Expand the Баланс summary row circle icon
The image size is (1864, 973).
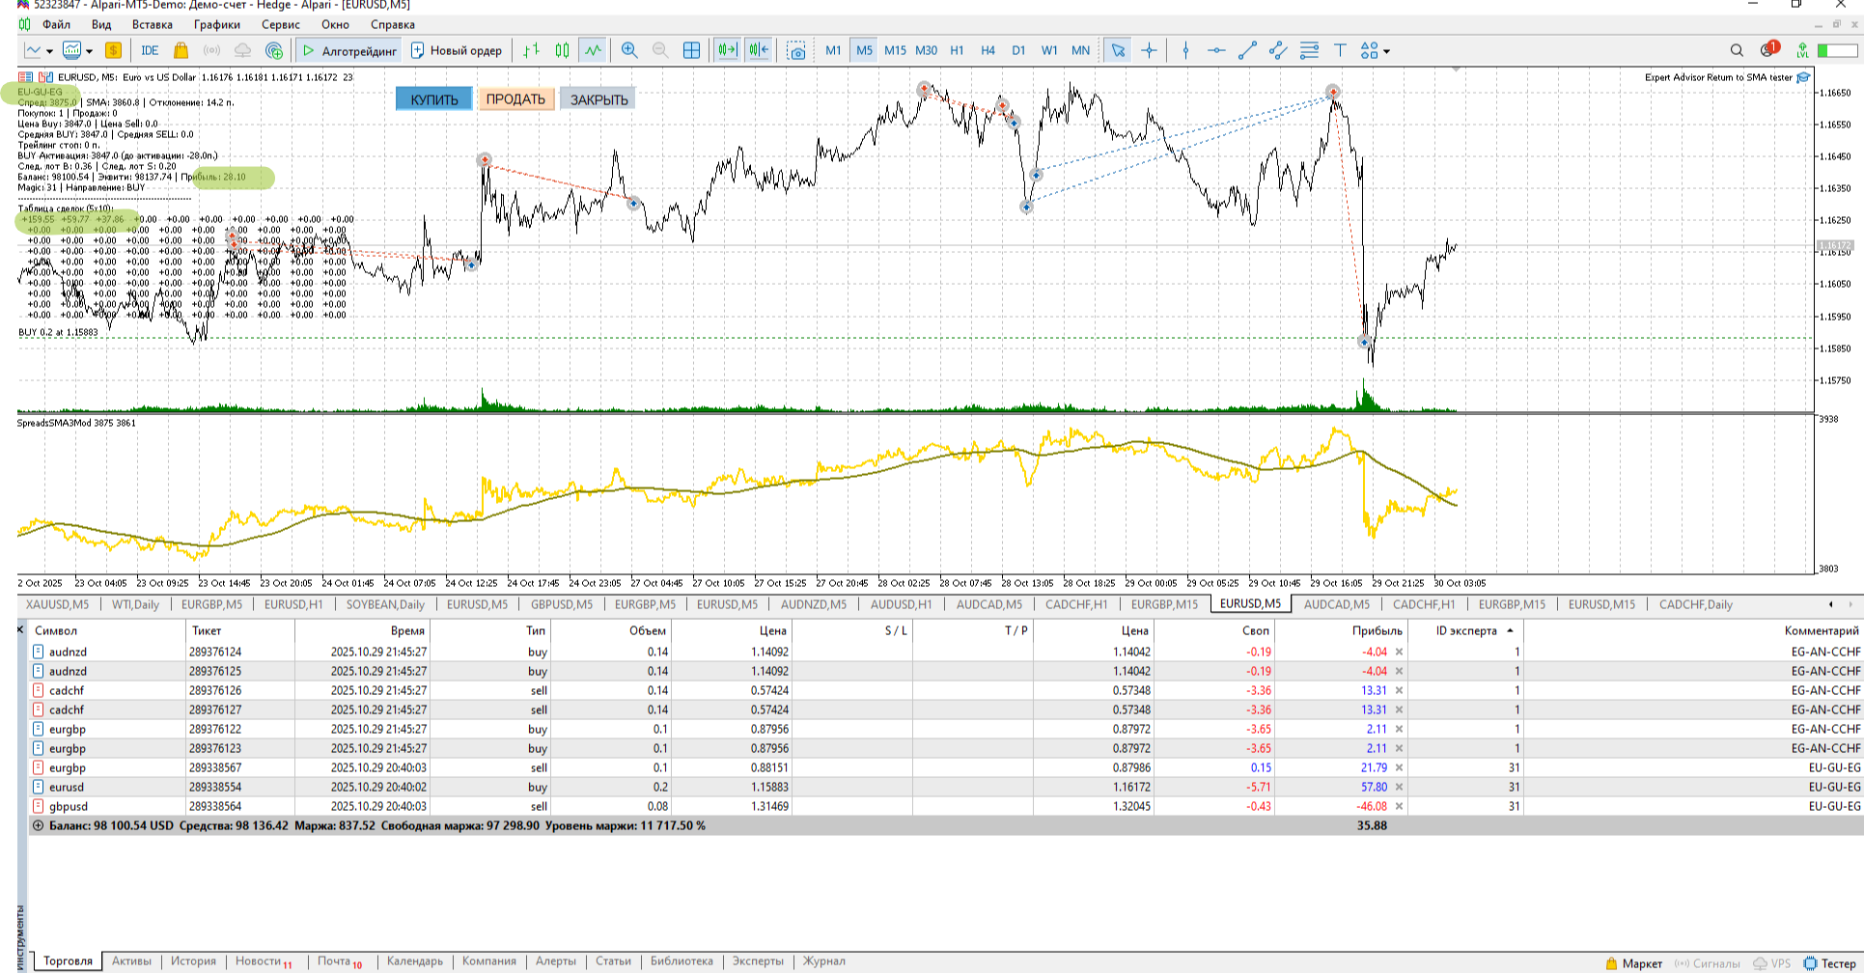39,825
